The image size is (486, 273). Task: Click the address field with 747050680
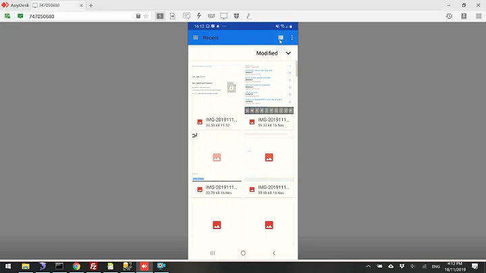coord(79,16)
